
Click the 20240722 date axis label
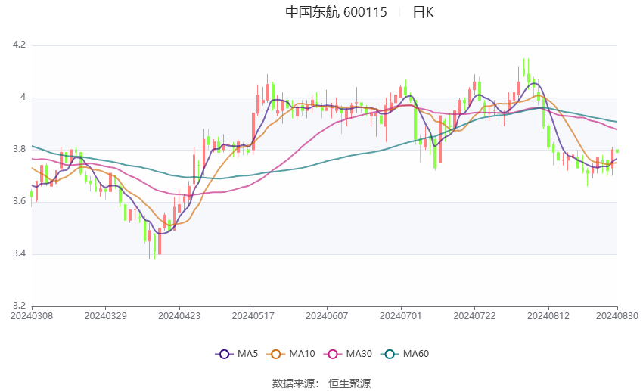tap(474, 315)
